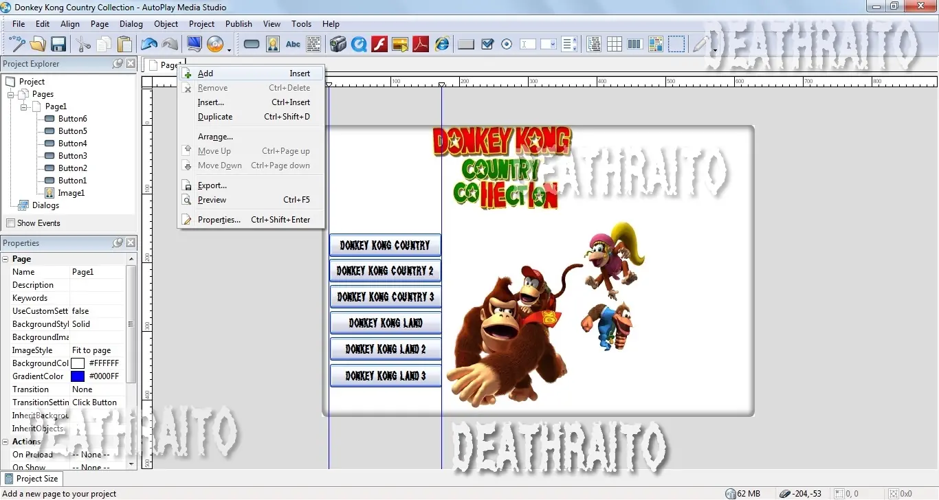Insert a Progress bar object from toolbar
The width and height of the screenshot is (939, 500).
635,45
